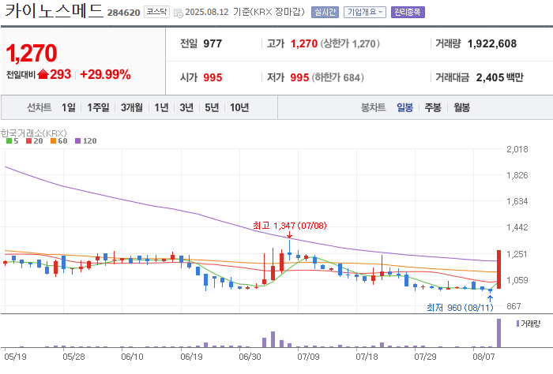Select the 1주일 line chart tab
Screen dimensions: 553x374
pos(98,107)
